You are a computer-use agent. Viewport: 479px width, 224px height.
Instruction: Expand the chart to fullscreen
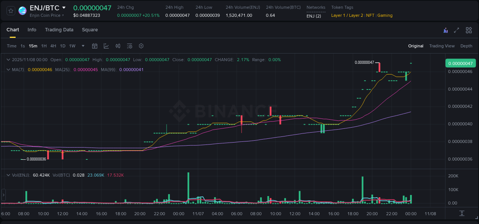456,30
